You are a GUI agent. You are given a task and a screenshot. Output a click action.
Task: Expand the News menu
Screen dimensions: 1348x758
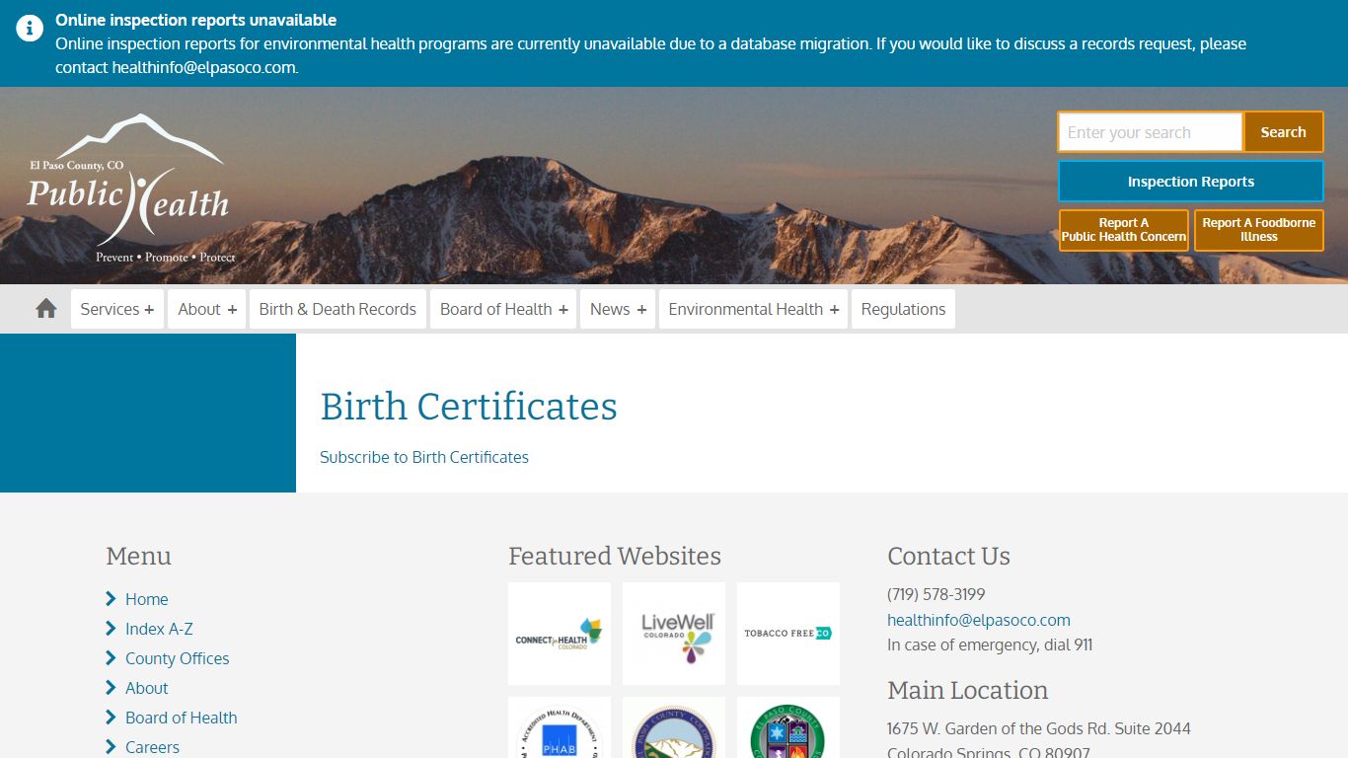click(618, 309)
